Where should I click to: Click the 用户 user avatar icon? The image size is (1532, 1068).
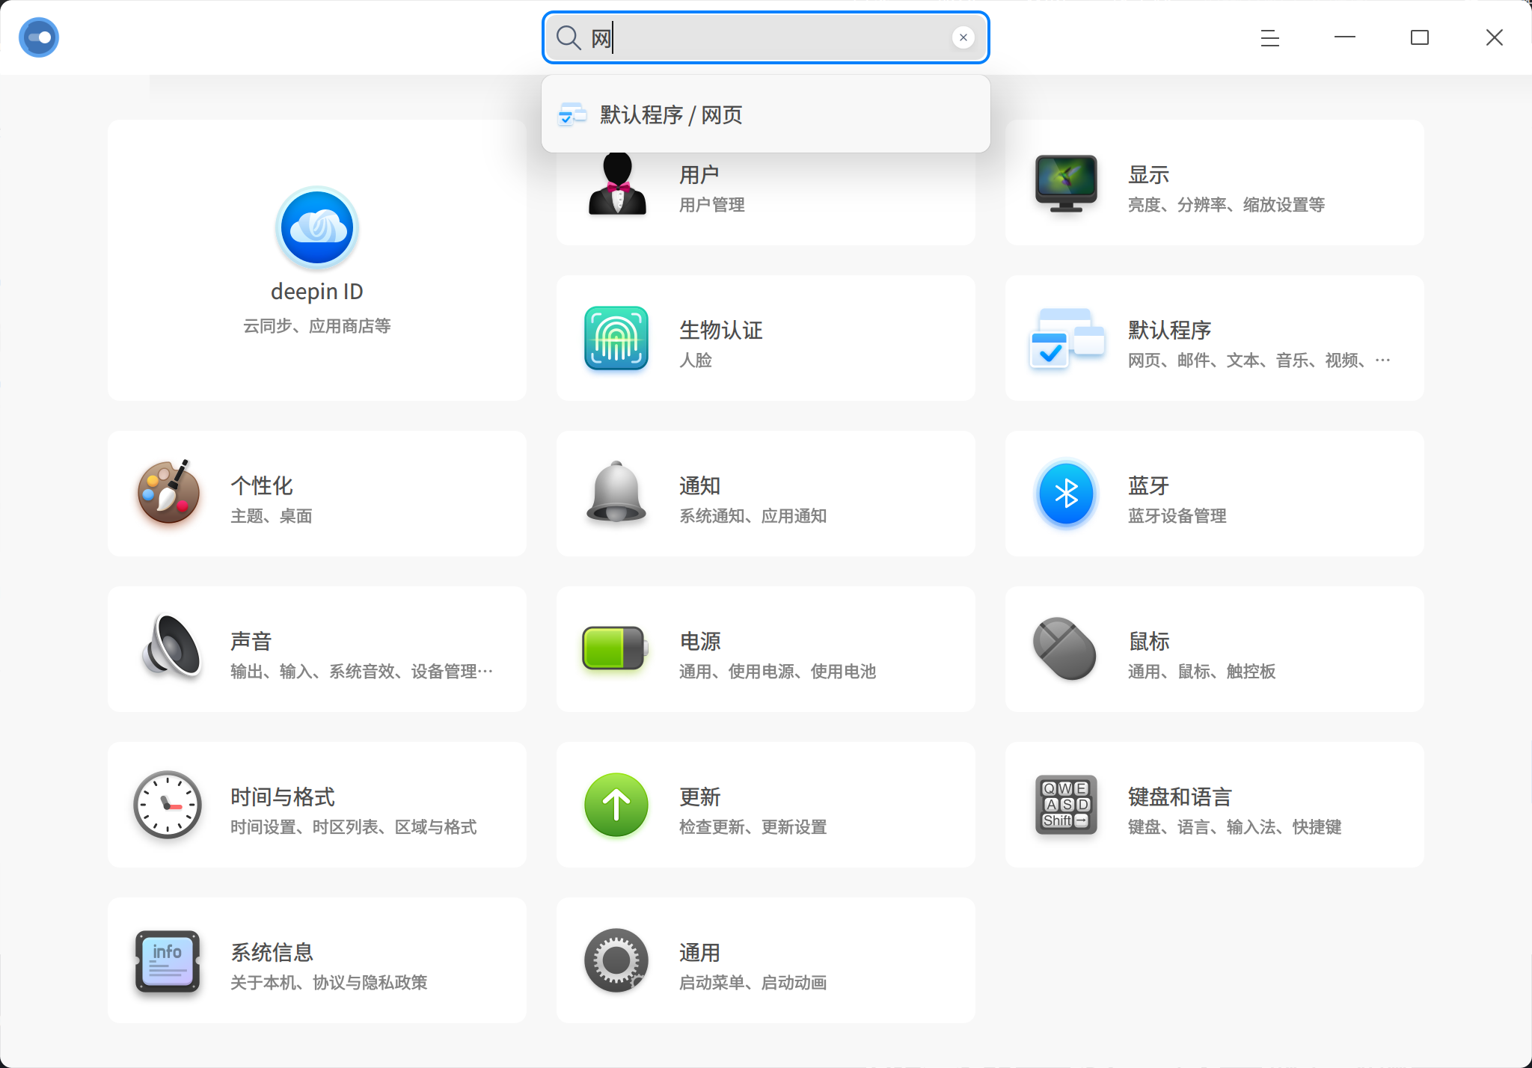(x=617, y=184)
